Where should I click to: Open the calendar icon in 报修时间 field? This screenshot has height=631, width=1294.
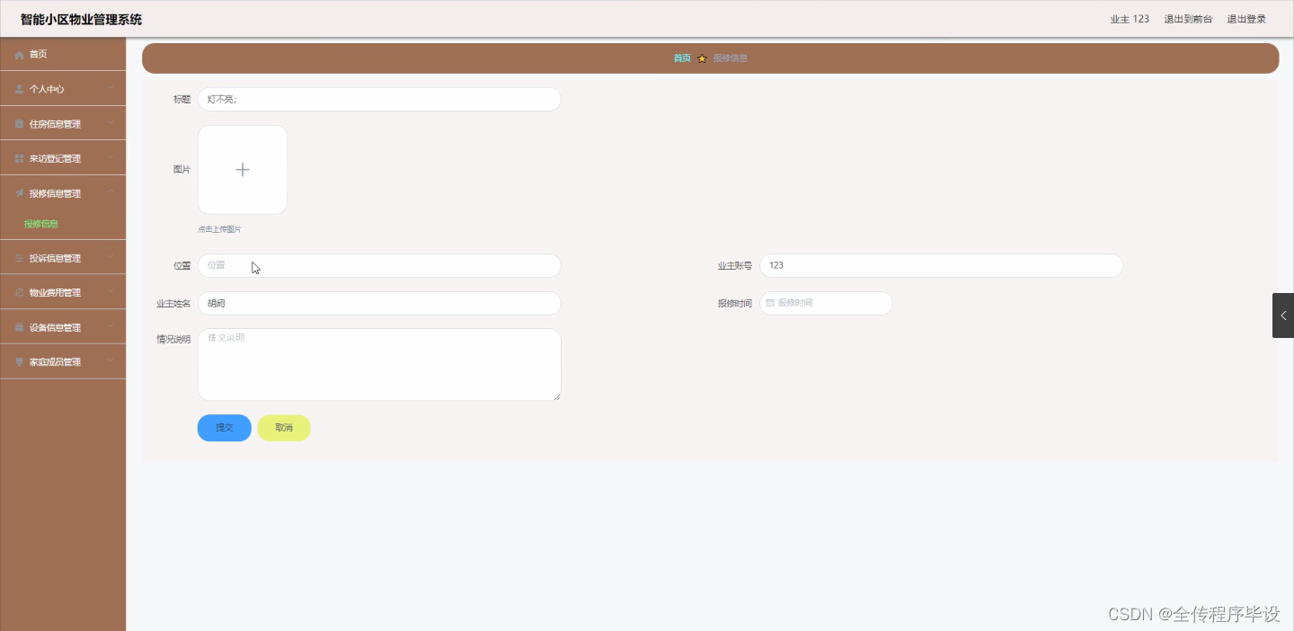click(770, 303)
